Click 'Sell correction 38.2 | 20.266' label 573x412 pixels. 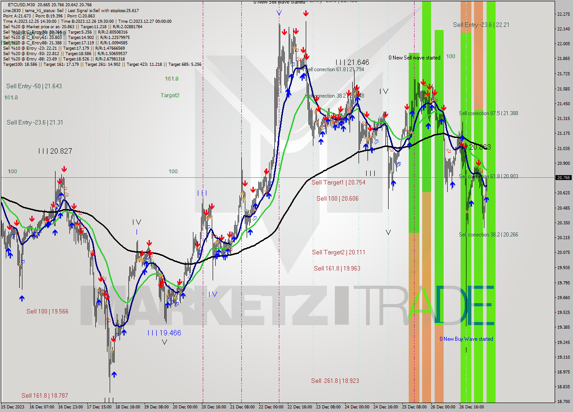[x=489, y=235]
